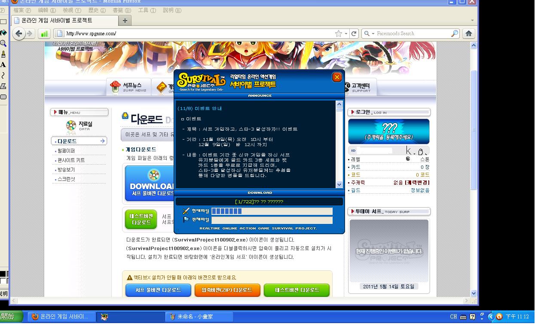Reload the page using the refresh icon

(354, 34)
